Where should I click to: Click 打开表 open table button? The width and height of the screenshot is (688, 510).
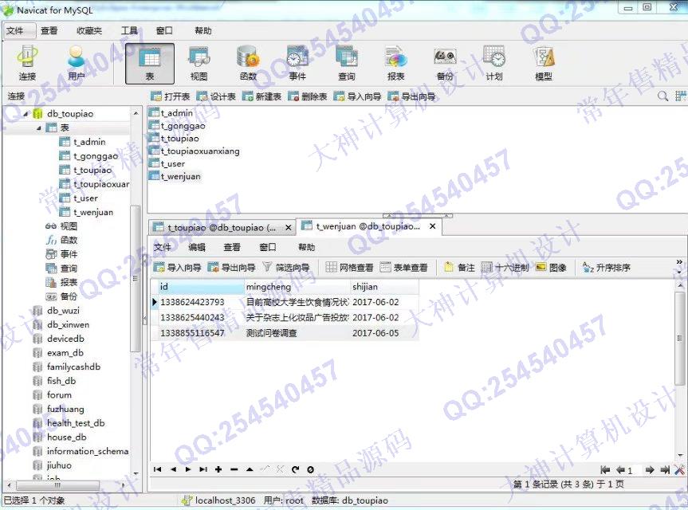[x=171, y=96]
